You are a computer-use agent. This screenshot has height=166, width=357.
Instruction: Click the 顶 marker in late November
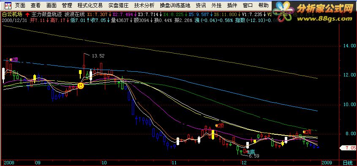[x=220, y=125]
